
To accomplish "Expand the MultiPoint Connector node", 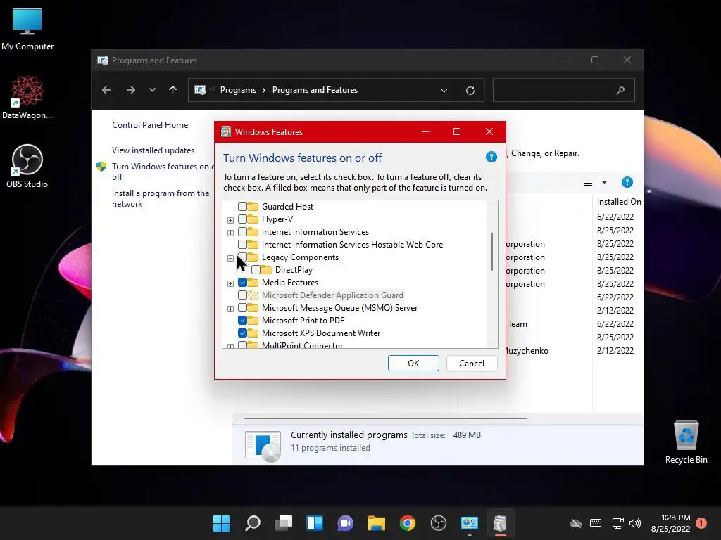I will (x=230, y=346).
